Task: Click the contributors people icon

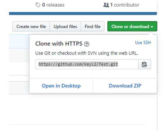Action: (106, 5)
